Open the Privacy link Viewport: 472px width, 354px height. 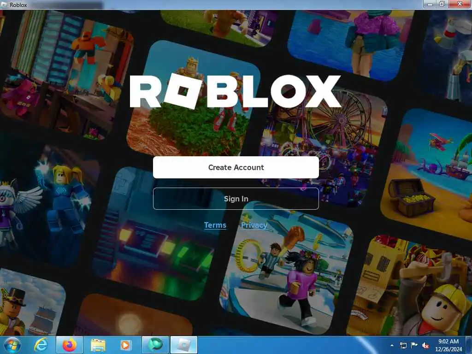coord(254,225)
